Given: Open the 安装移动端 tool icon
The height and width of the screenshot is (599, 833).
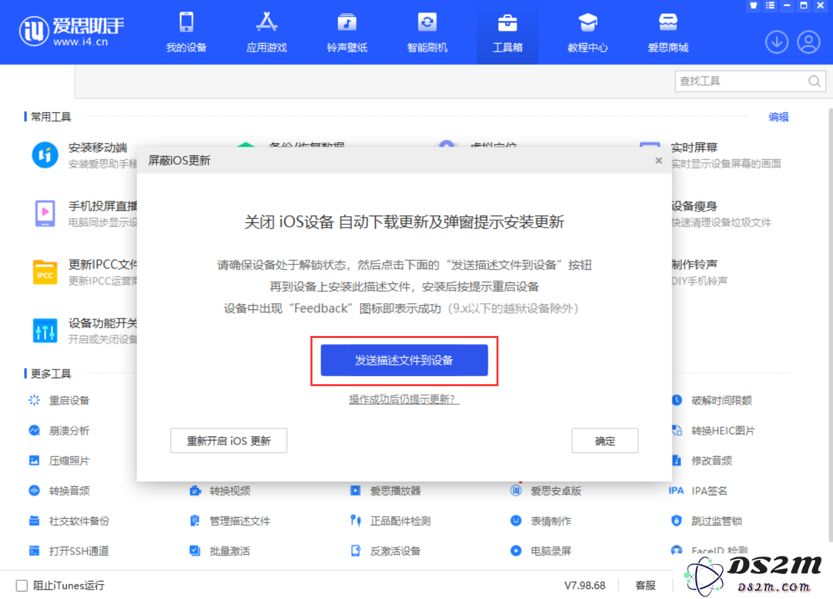Looking at the screenshot, I should point(45,155).
